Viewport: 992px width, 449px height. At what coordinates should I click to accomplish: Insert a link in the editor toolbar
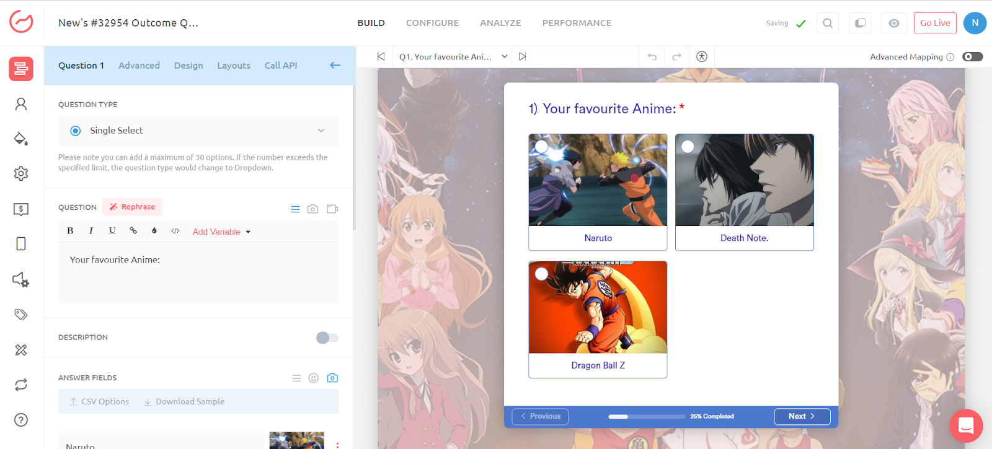[x=133, y=230]
